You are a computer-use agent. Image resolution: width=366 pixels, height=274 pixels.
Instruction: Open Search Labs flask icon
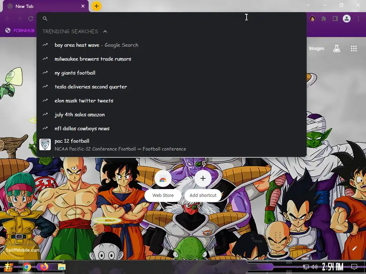[x=337, y=49]
